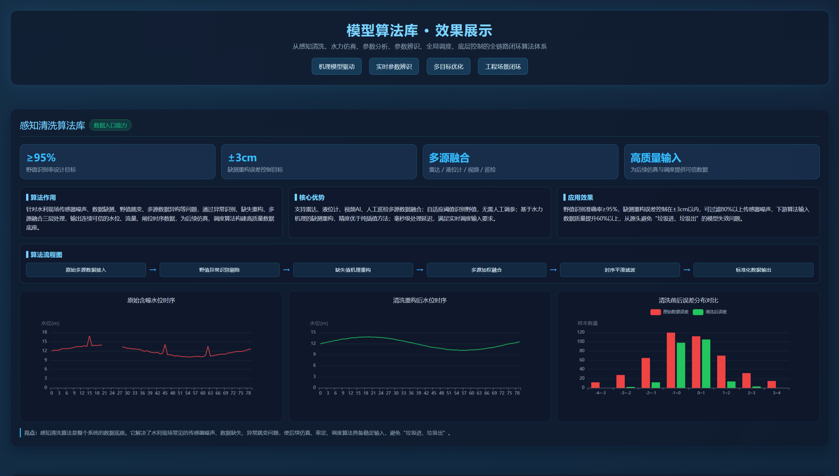Click the red bar at -2~-1 bin
Viewport: 839px width, 476px height.
[x=646, y=373]
